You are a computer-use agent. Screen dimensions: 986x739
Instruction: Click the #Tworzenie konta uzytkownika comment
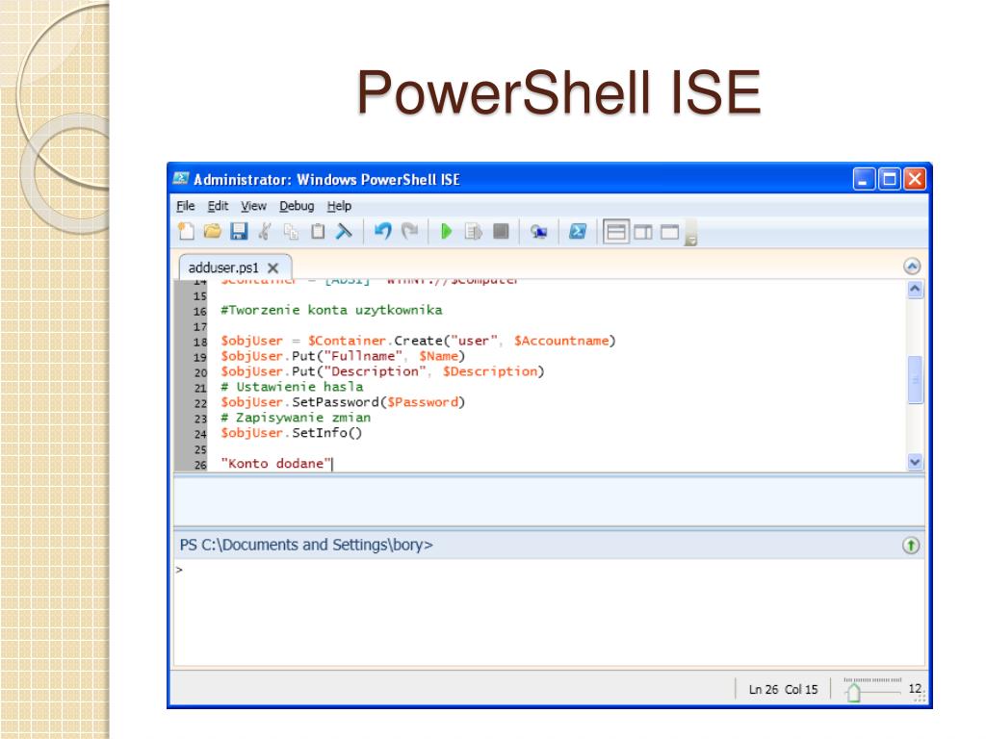[331, 310]
